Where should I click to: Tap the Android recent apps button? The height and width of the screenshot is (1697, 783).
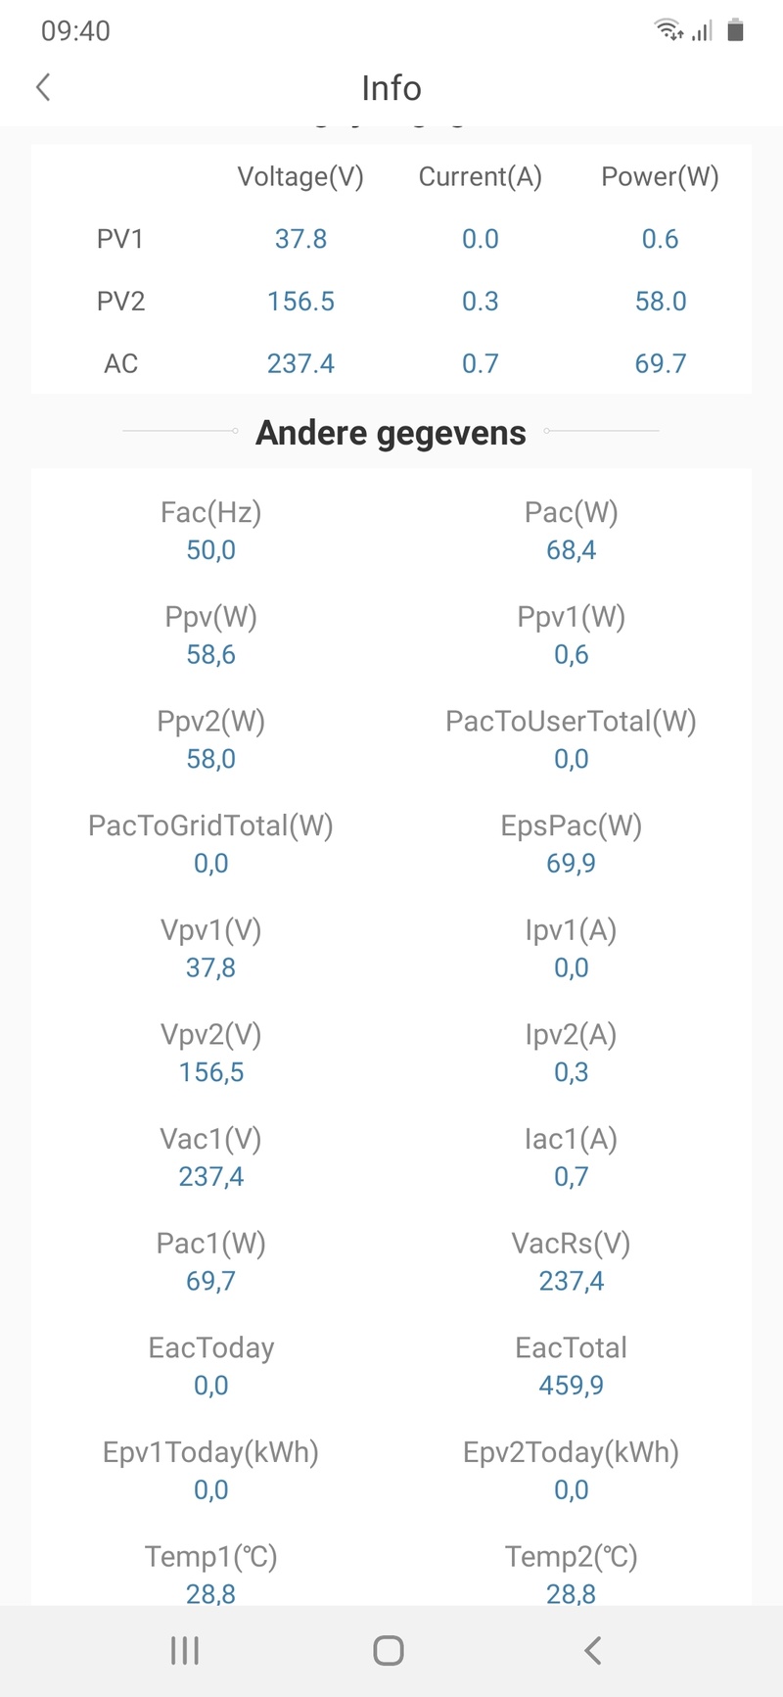point(185,1650)
